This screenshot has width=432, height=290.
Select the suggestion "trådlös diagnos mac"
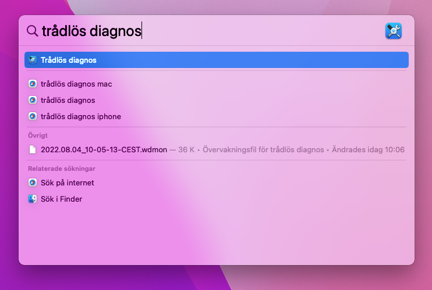coord(76,84)
